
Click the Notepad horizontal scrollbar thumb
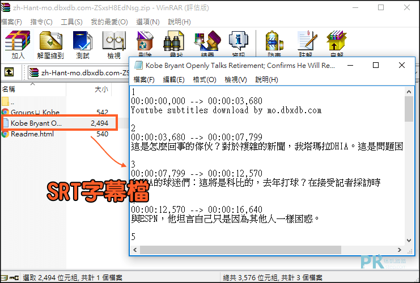tap(240, 250)
